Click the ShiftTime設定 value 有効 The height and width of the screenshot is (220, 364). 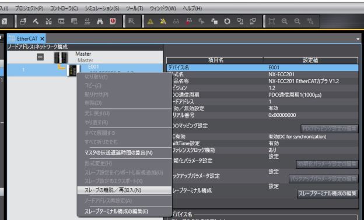[x=274, y=143]
